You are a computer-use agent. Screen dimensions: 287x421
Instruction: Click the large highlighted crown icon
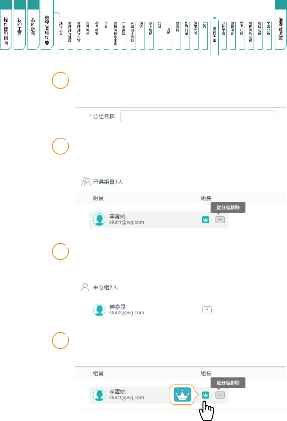182,394
